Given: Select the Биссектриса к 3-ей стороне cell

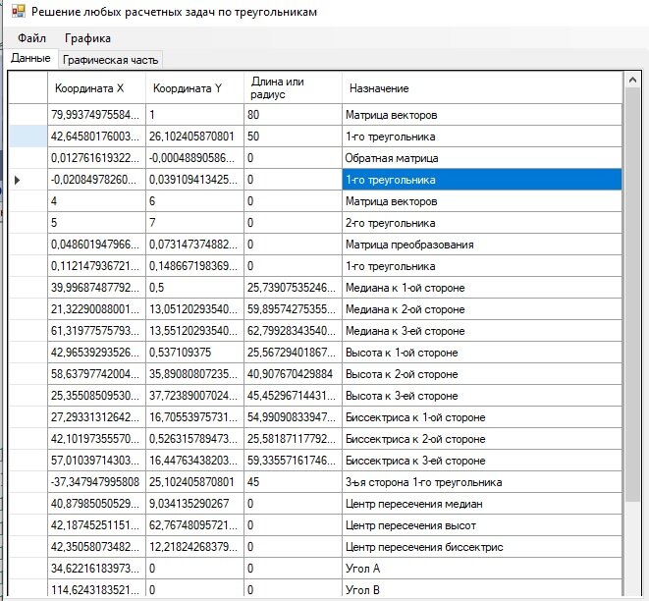Looking at the screenshot, I should pos(482,461).
